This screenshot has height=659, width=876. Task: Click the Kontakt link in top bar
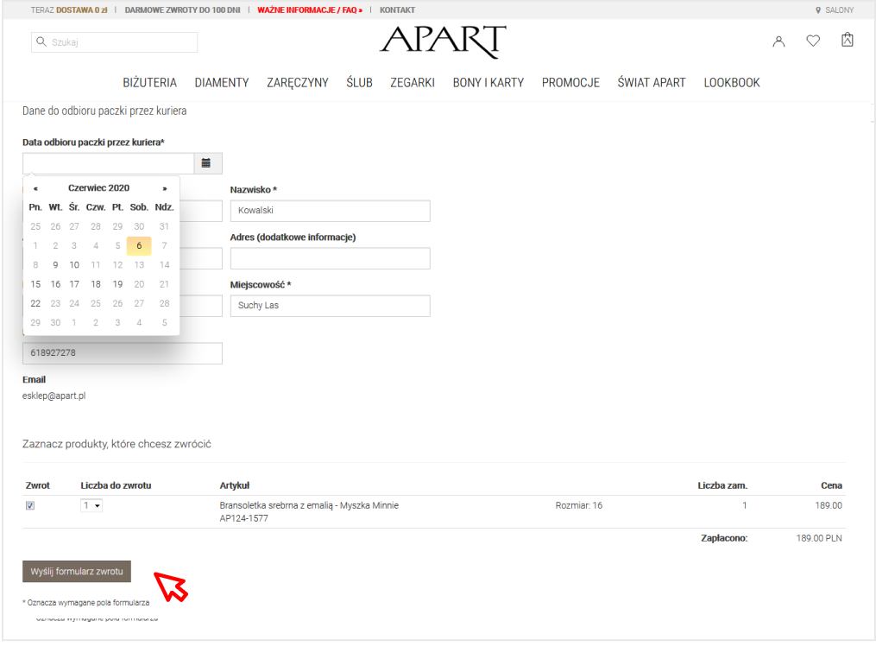click(397, 10)
